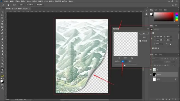This screenshot has height=101, width=180.
Task: Switch to the Layers tab
Action: click(151, 55)
